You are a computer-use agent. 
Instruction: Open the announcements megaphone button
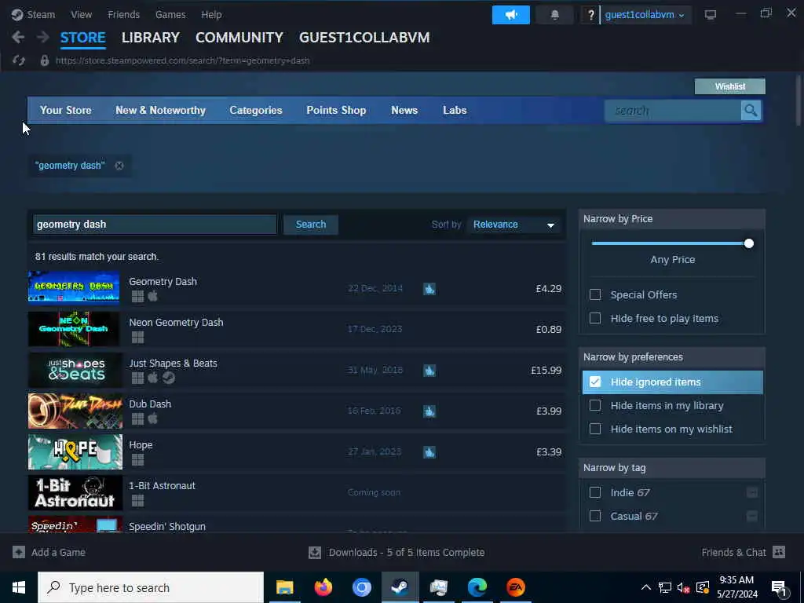(x=510, y=15)
